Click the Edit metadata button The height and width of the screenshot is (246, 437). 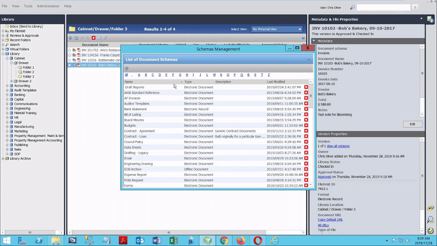(x=412, y=124)
